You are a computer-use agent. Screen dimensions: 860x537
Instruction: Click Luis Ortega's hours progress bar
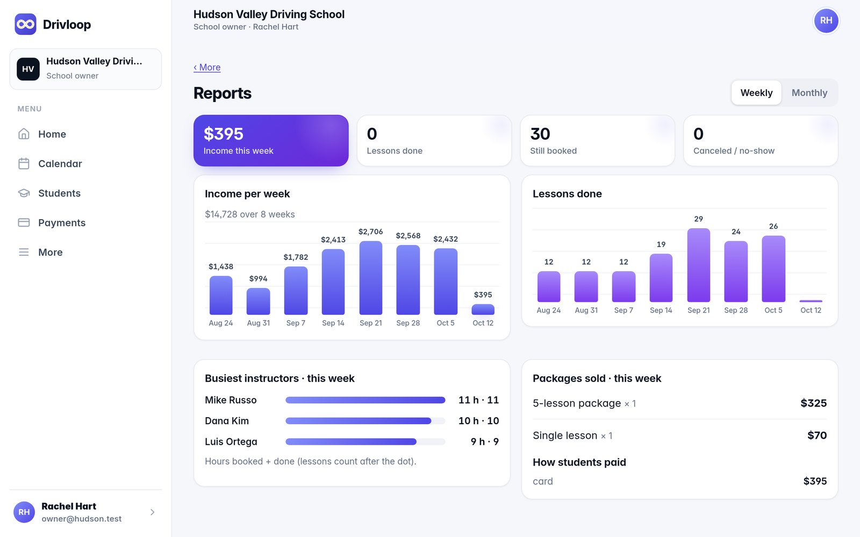(365, 442)
